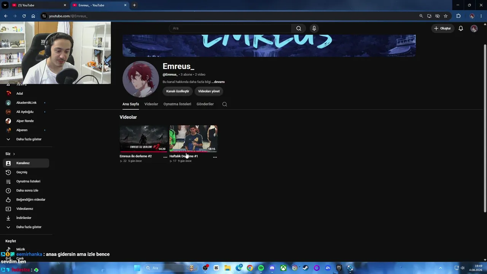Open the Ali Aydoğdu subscription

(x=26, y=112)
